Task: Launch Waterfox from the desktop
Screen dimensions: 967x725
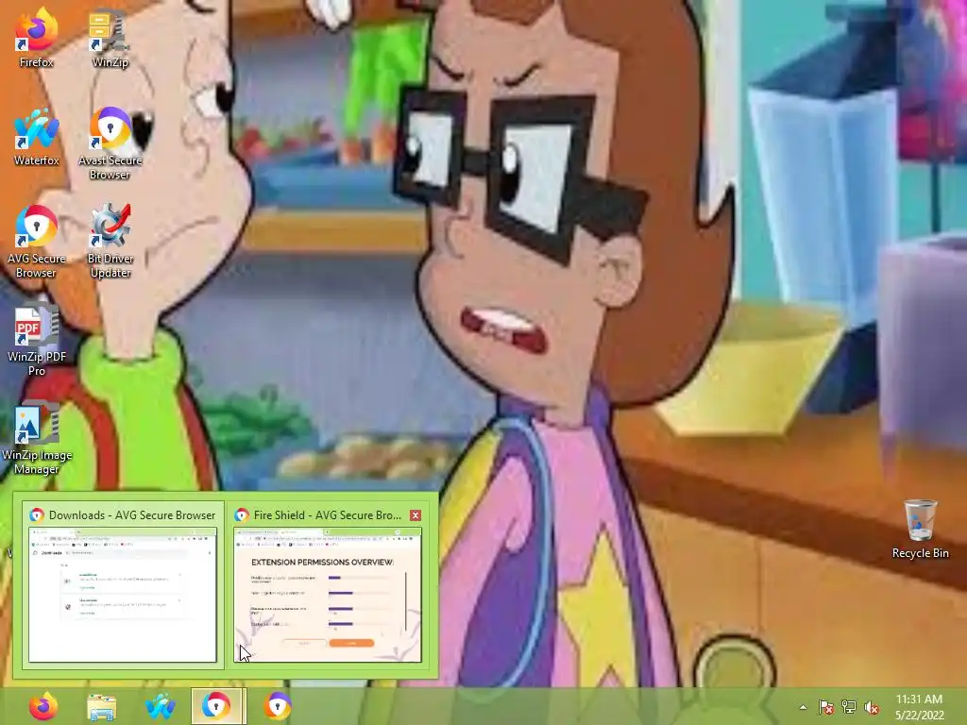Action: point(37,137)
